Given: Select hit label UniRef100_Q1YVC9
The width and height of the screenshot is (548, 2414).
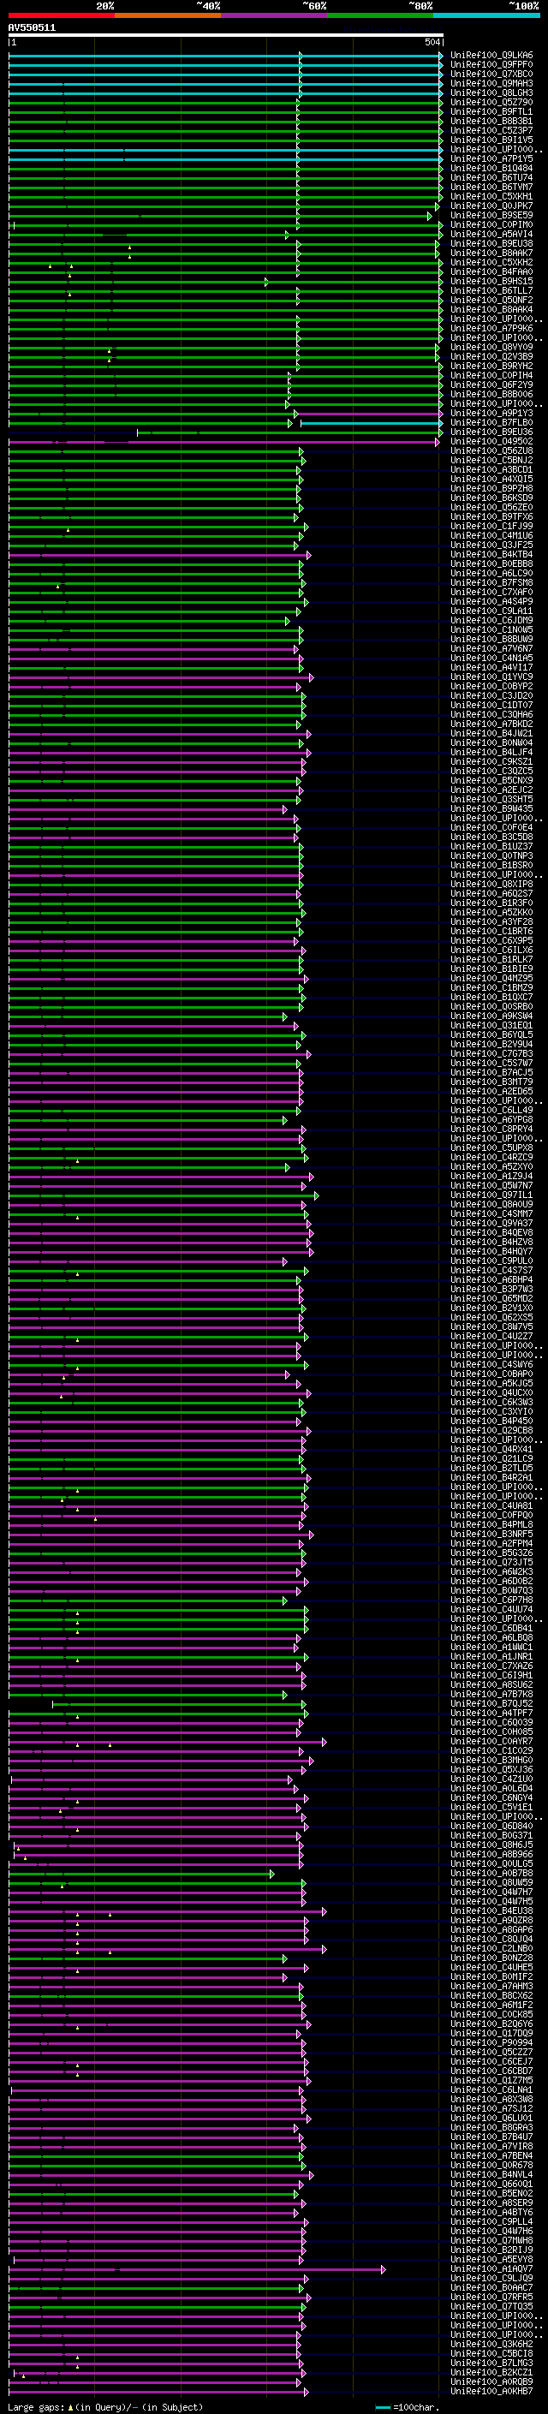Looking at the screenshot, I should 491,677.
